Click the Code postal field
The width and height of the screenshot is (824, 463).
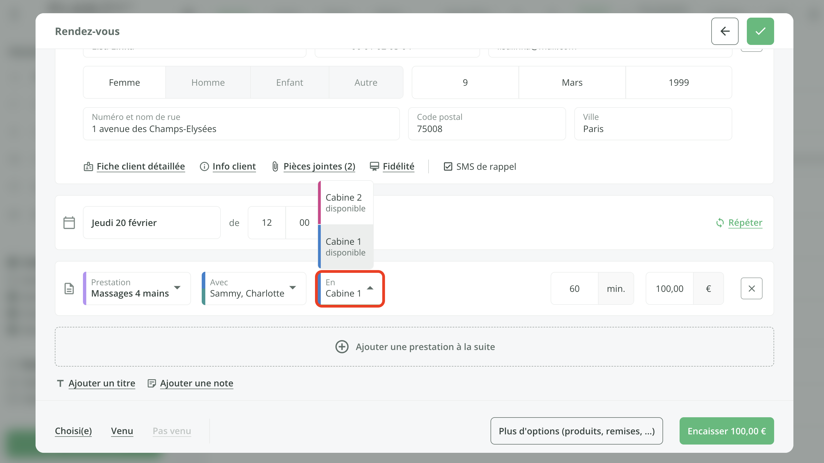pyautogui.click(x=486, y=124)
